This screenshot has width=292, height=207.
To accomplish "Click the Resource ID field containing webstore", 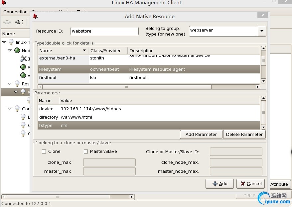I will tap(104, 31).
